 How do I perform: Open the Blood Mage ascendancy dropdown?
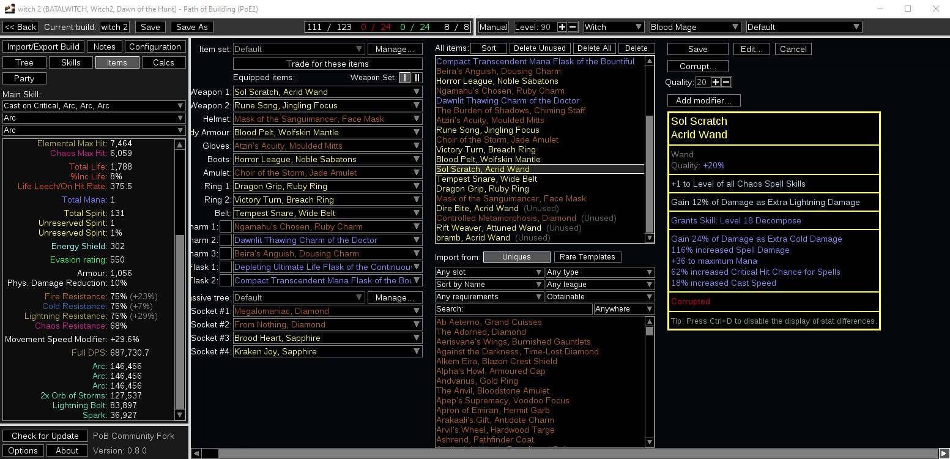pos(695,27)
